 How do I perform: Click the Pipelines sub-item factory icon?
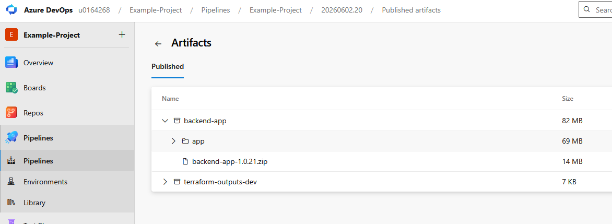[x=11, y=161]
